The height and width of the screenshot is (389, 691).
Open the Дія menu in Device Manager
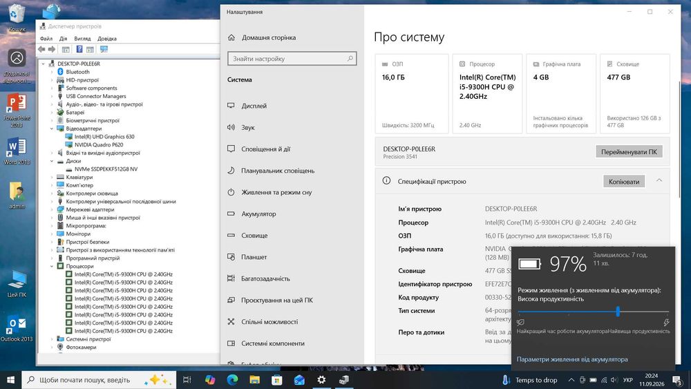point(63,39)
